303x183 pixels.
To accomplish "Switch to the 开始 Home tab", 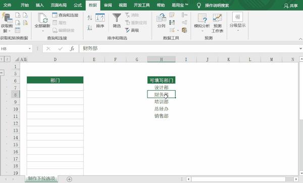I will click(25, 5).
